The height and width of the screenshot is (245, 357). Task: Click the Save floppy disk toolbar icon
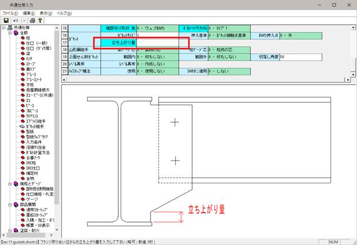coord(6,21)
